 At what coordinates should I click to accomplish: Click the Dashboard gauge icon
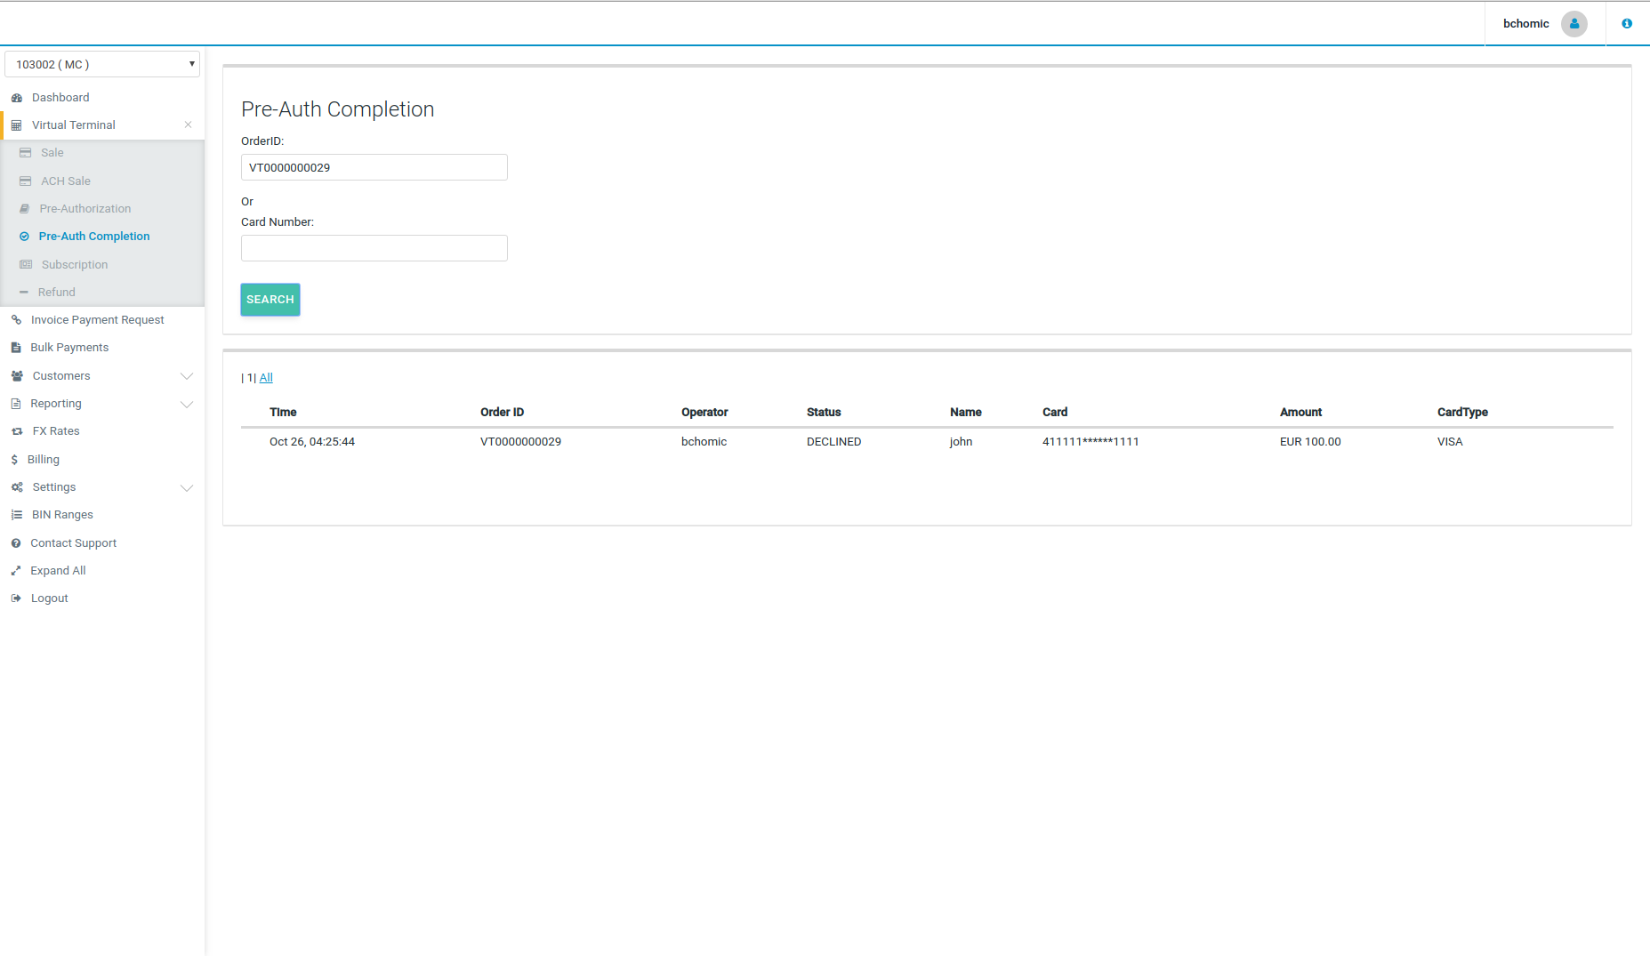17,98
